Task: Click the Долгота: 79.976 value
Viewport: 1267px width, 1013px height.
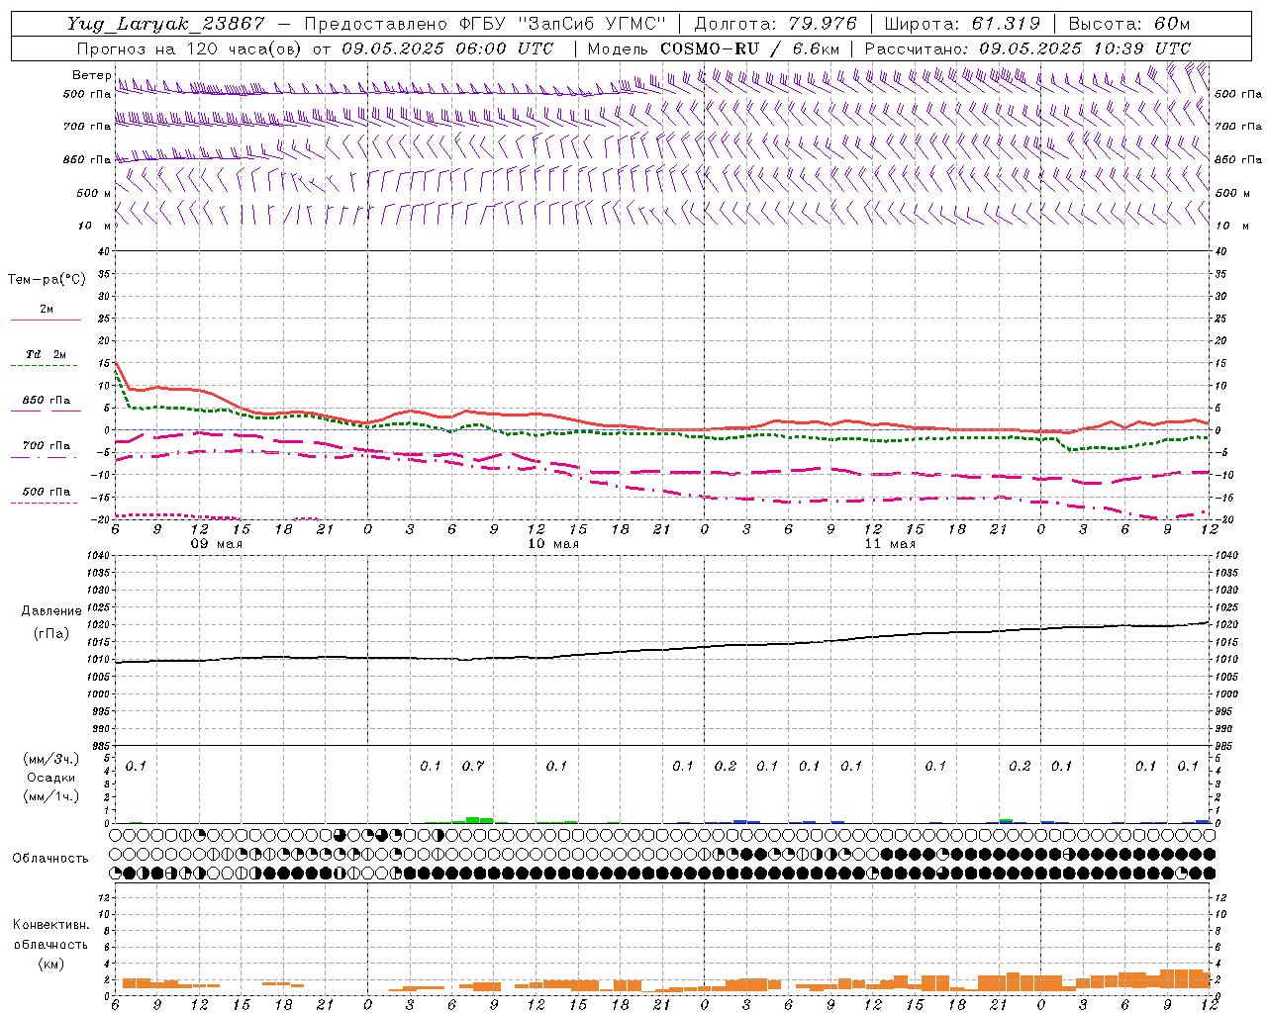Action: pos(776,24)
